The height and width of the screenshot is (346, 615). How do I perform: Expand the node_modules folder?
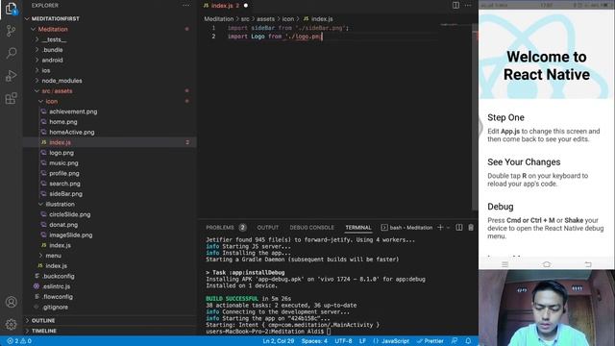point(61,81)
